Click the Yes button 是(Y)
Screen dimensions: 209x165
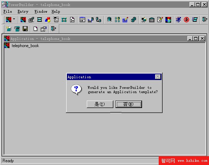click(x=100, y=104)
